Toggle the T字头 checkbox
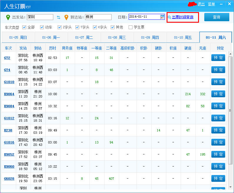Image resolution: width=234 pixels, height=193 pixels. 77,27
